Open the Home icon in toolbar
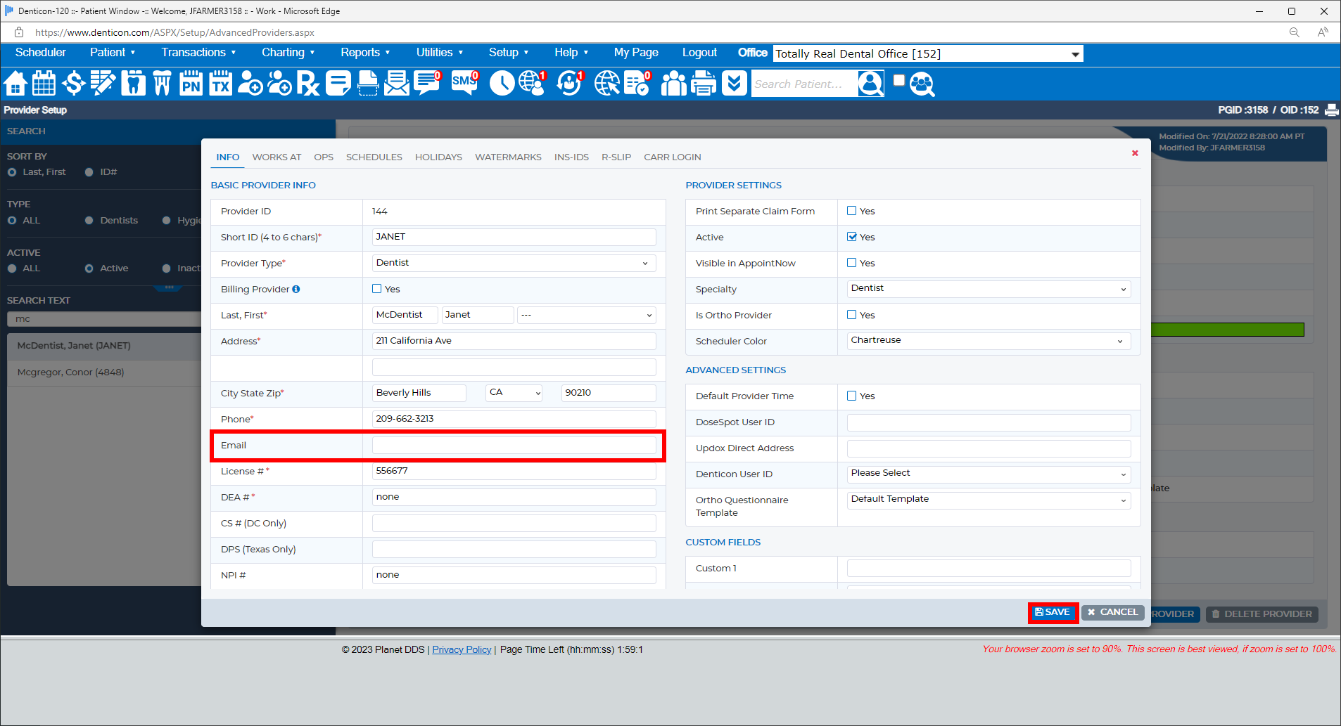This screenshot has width=1341, height=726. pos(15,84)
